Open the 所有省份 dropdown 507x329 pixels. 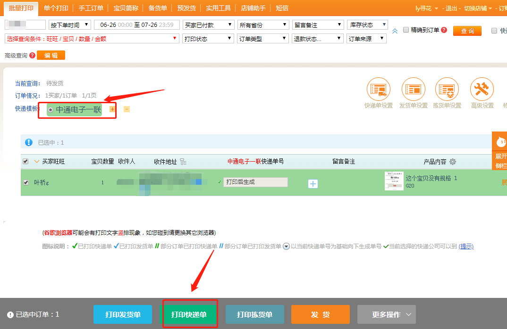click(263, 25)
